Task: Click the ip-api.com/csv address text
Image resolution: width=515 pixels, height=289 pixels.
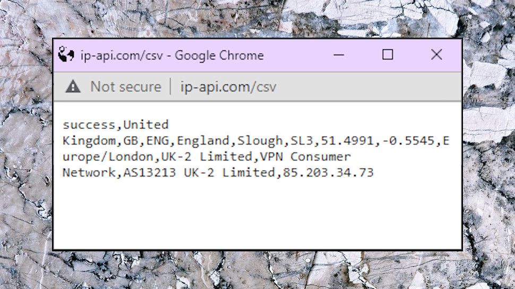Action: pyautogui.click(x=228, y=86)
